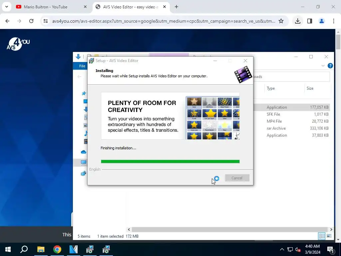The image size is (341, 256).
Task: Select the MP4 File row
Action: pyautogui.click(x=291, y=121)
